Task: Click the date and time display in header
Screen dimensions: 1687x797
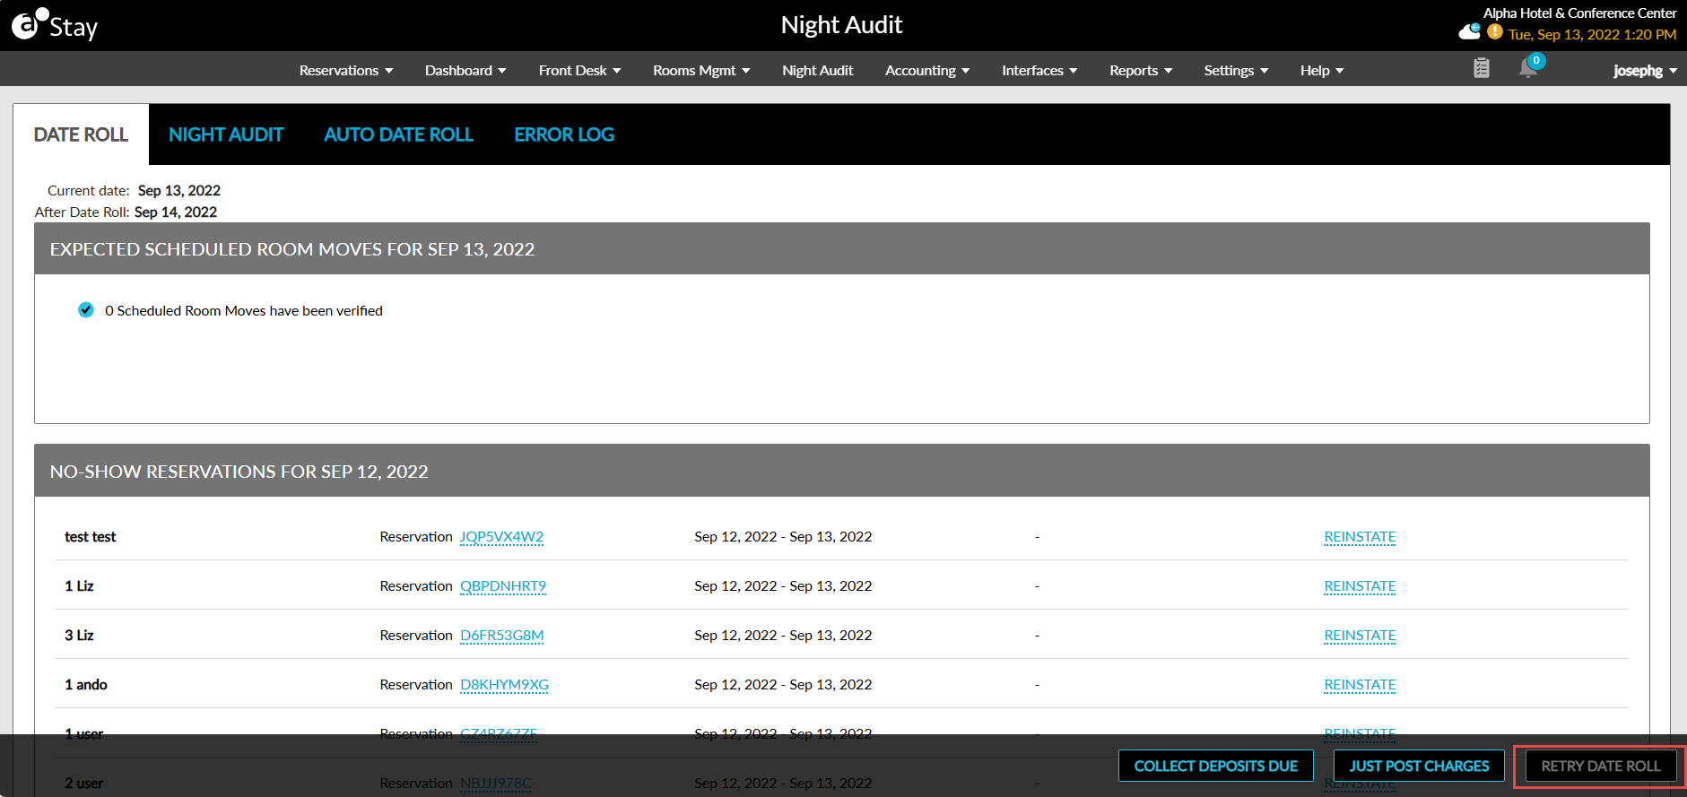Action: tap(1592, 34)
